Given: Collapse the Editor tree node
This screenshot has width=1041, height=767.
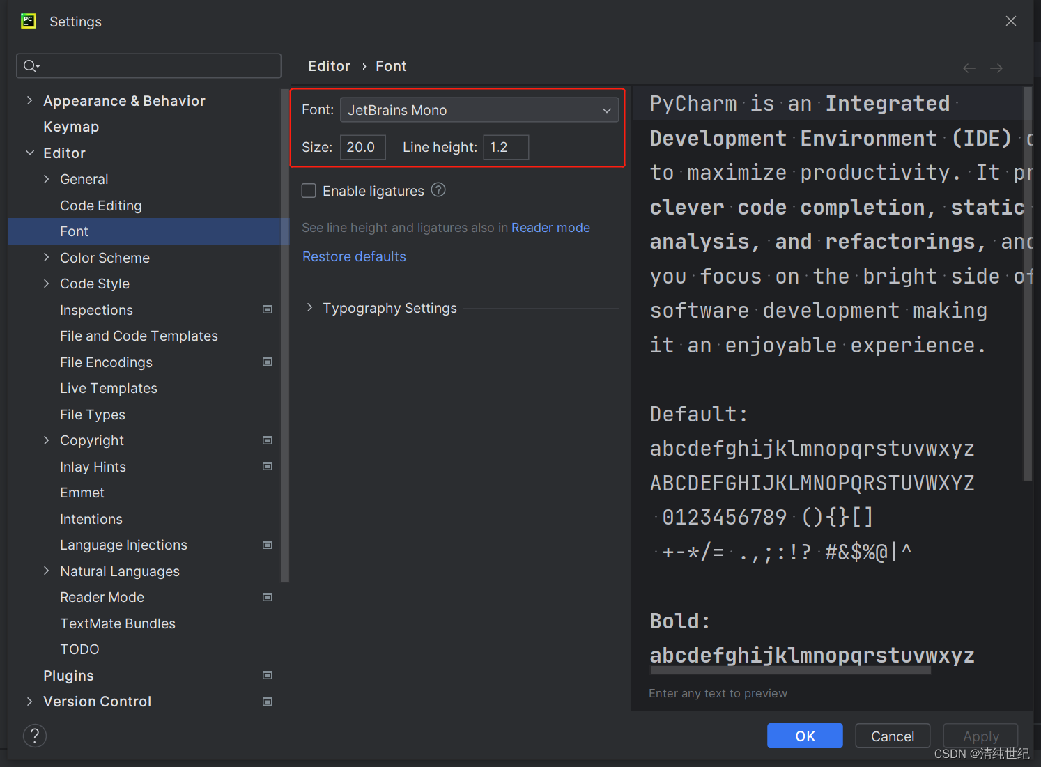Looking at the screenshot, I should tap(29, 153).
